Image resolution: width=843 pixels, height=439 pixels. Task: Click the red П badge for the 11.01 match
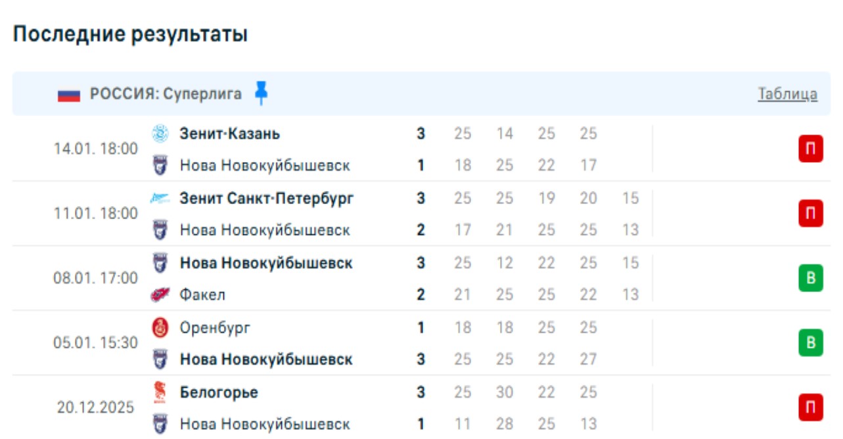[x=811, y=214]
